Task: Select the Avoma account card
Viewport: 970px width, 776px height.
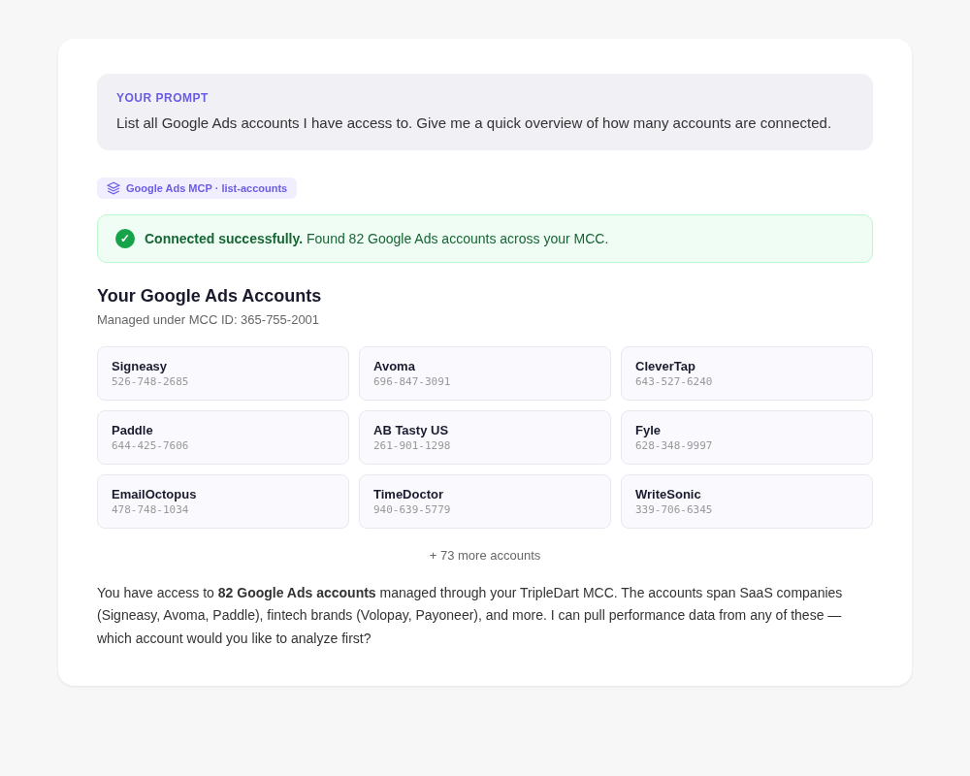Action: coord(485,373)
